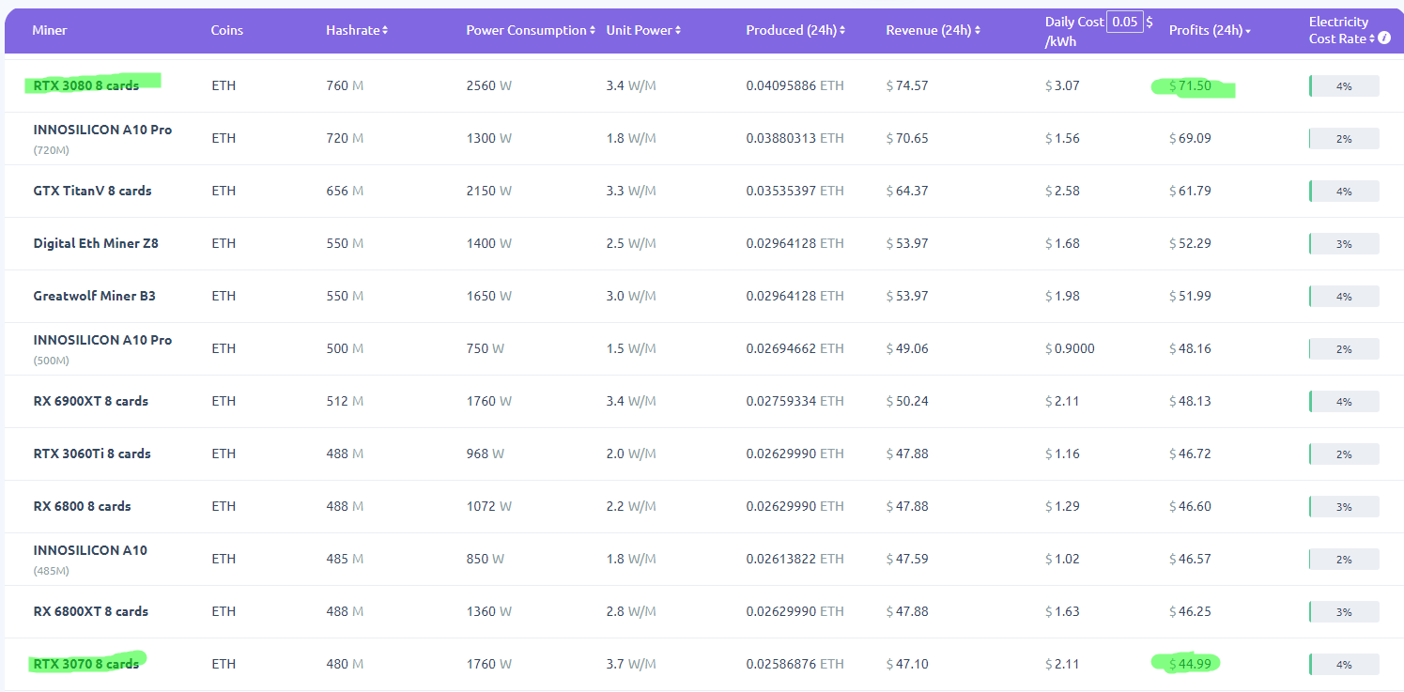This screenshot has width=1404, height=692.
Task: Click RX 6800XT electricity cost rate bar
Action: (1344, 612)
